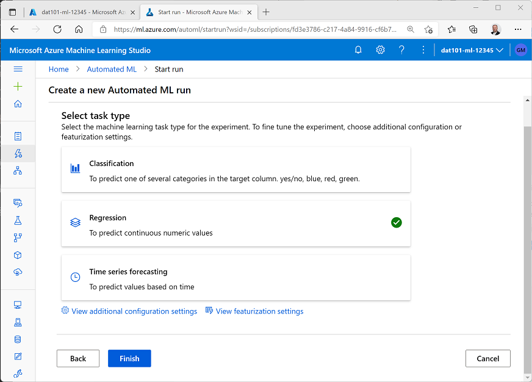This screenshot has width=532, height=382.
Task: Select the Classification task type
Action: (x=235, y=169)
